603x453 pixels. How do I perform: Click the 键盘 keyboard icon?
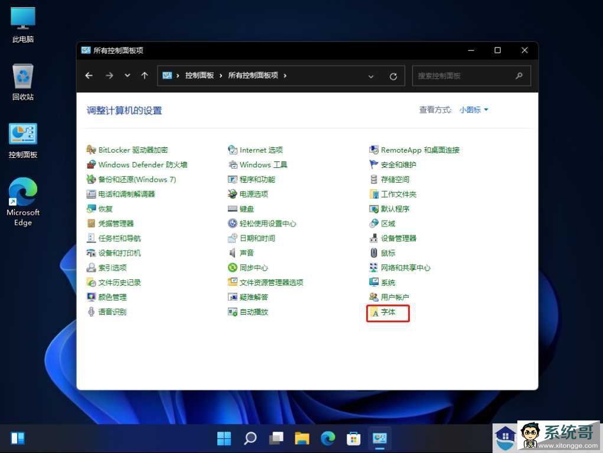point(232,209)
